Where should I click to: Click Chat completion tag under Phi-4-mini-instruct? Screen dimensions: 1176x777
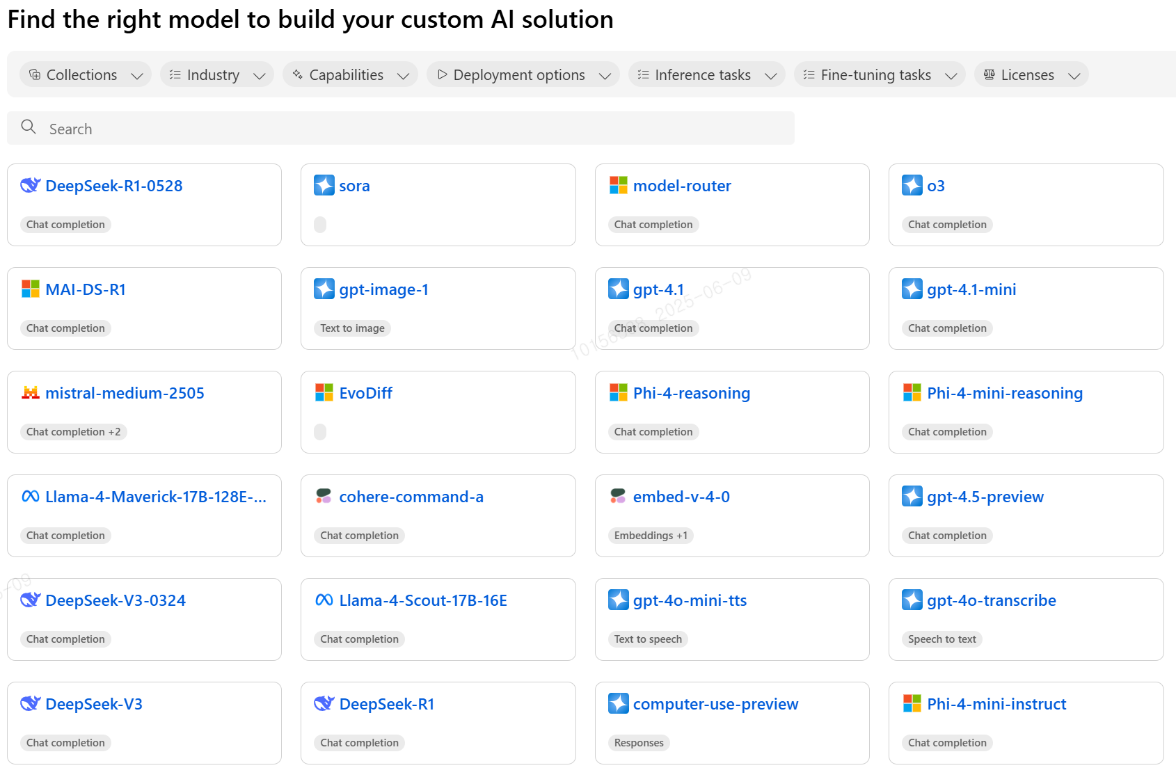point(947,742)
